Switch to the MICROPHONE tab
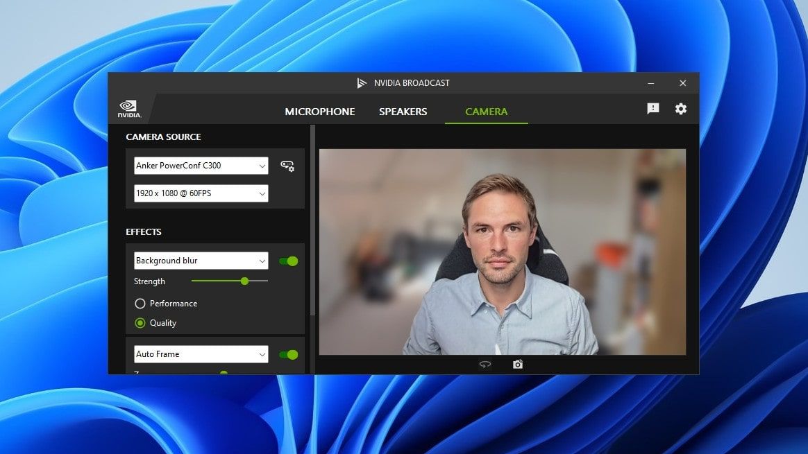Image resolution: width=808 pixels, height=454 pixels. (319, 111)
